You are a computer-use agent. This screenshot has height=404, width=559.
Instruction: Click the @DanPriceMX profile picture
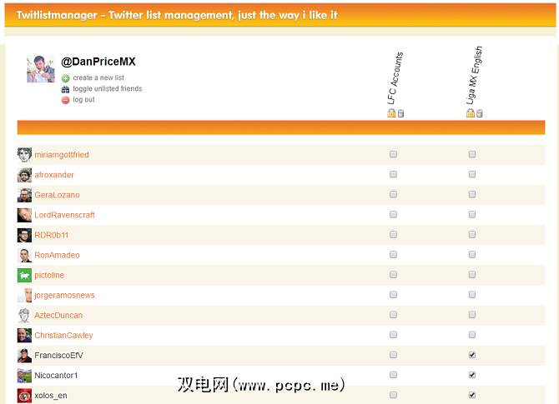coord(41,68)
